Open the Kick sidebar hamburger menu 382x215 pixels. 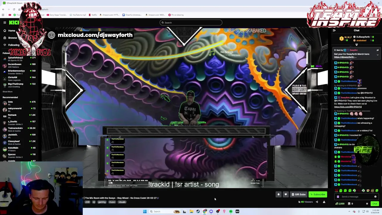click(x=5, y=23)
